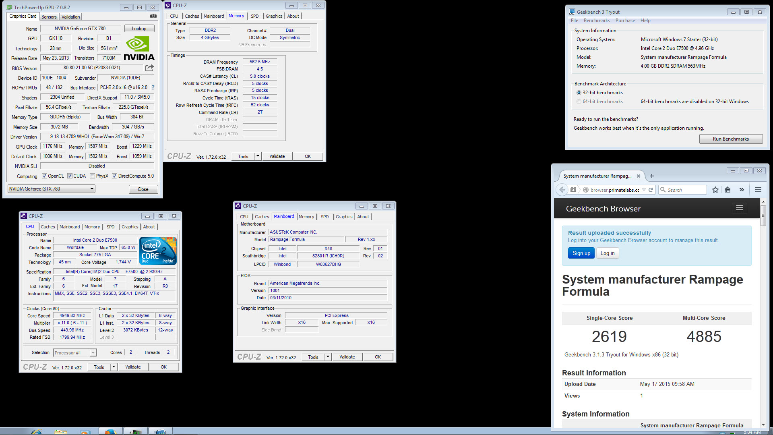The width and height of the screenshot is (773, 435).
Task: Open the Graphics tab in the CPU-Z Mainboard window
Action: [344, 217]
